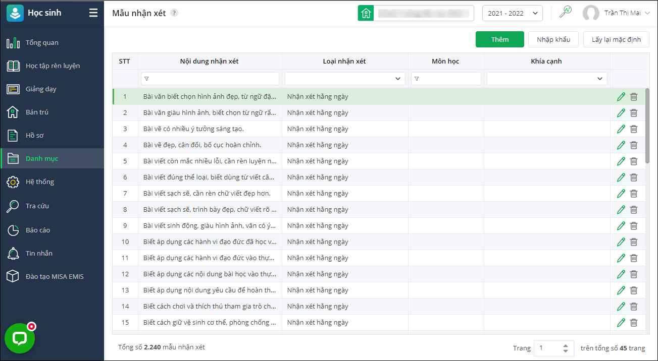Open Bán trú in sidebar
Viewport: 658px width, 361px height.
tap(52, 112)
